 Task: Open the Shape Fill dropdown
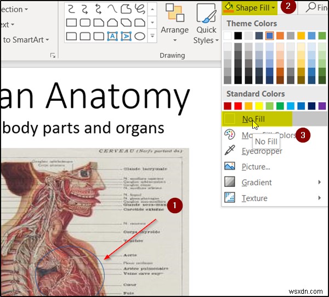249,8
